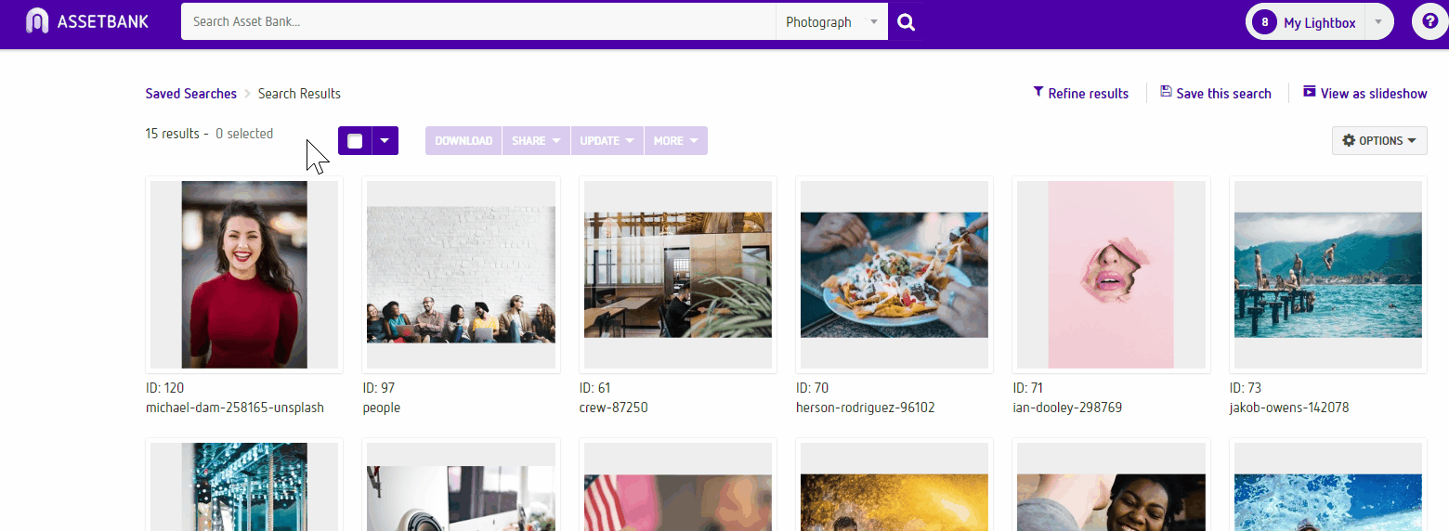The image size is (1449, 531).
Task: Click the Asset Bank logo
Action: pyautogui.click(x=87, y=21)
